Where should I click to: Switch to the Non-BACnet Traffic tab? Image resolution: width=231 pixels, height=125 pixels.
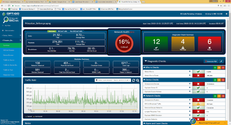point(76,31)
